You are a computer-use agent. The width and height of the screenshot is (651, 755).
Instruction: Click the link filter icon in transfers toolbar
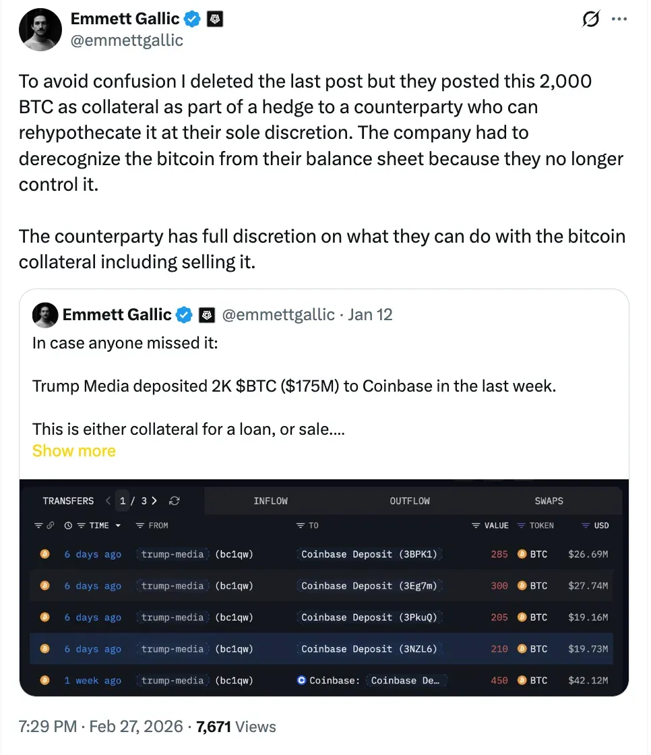(50, 525)
